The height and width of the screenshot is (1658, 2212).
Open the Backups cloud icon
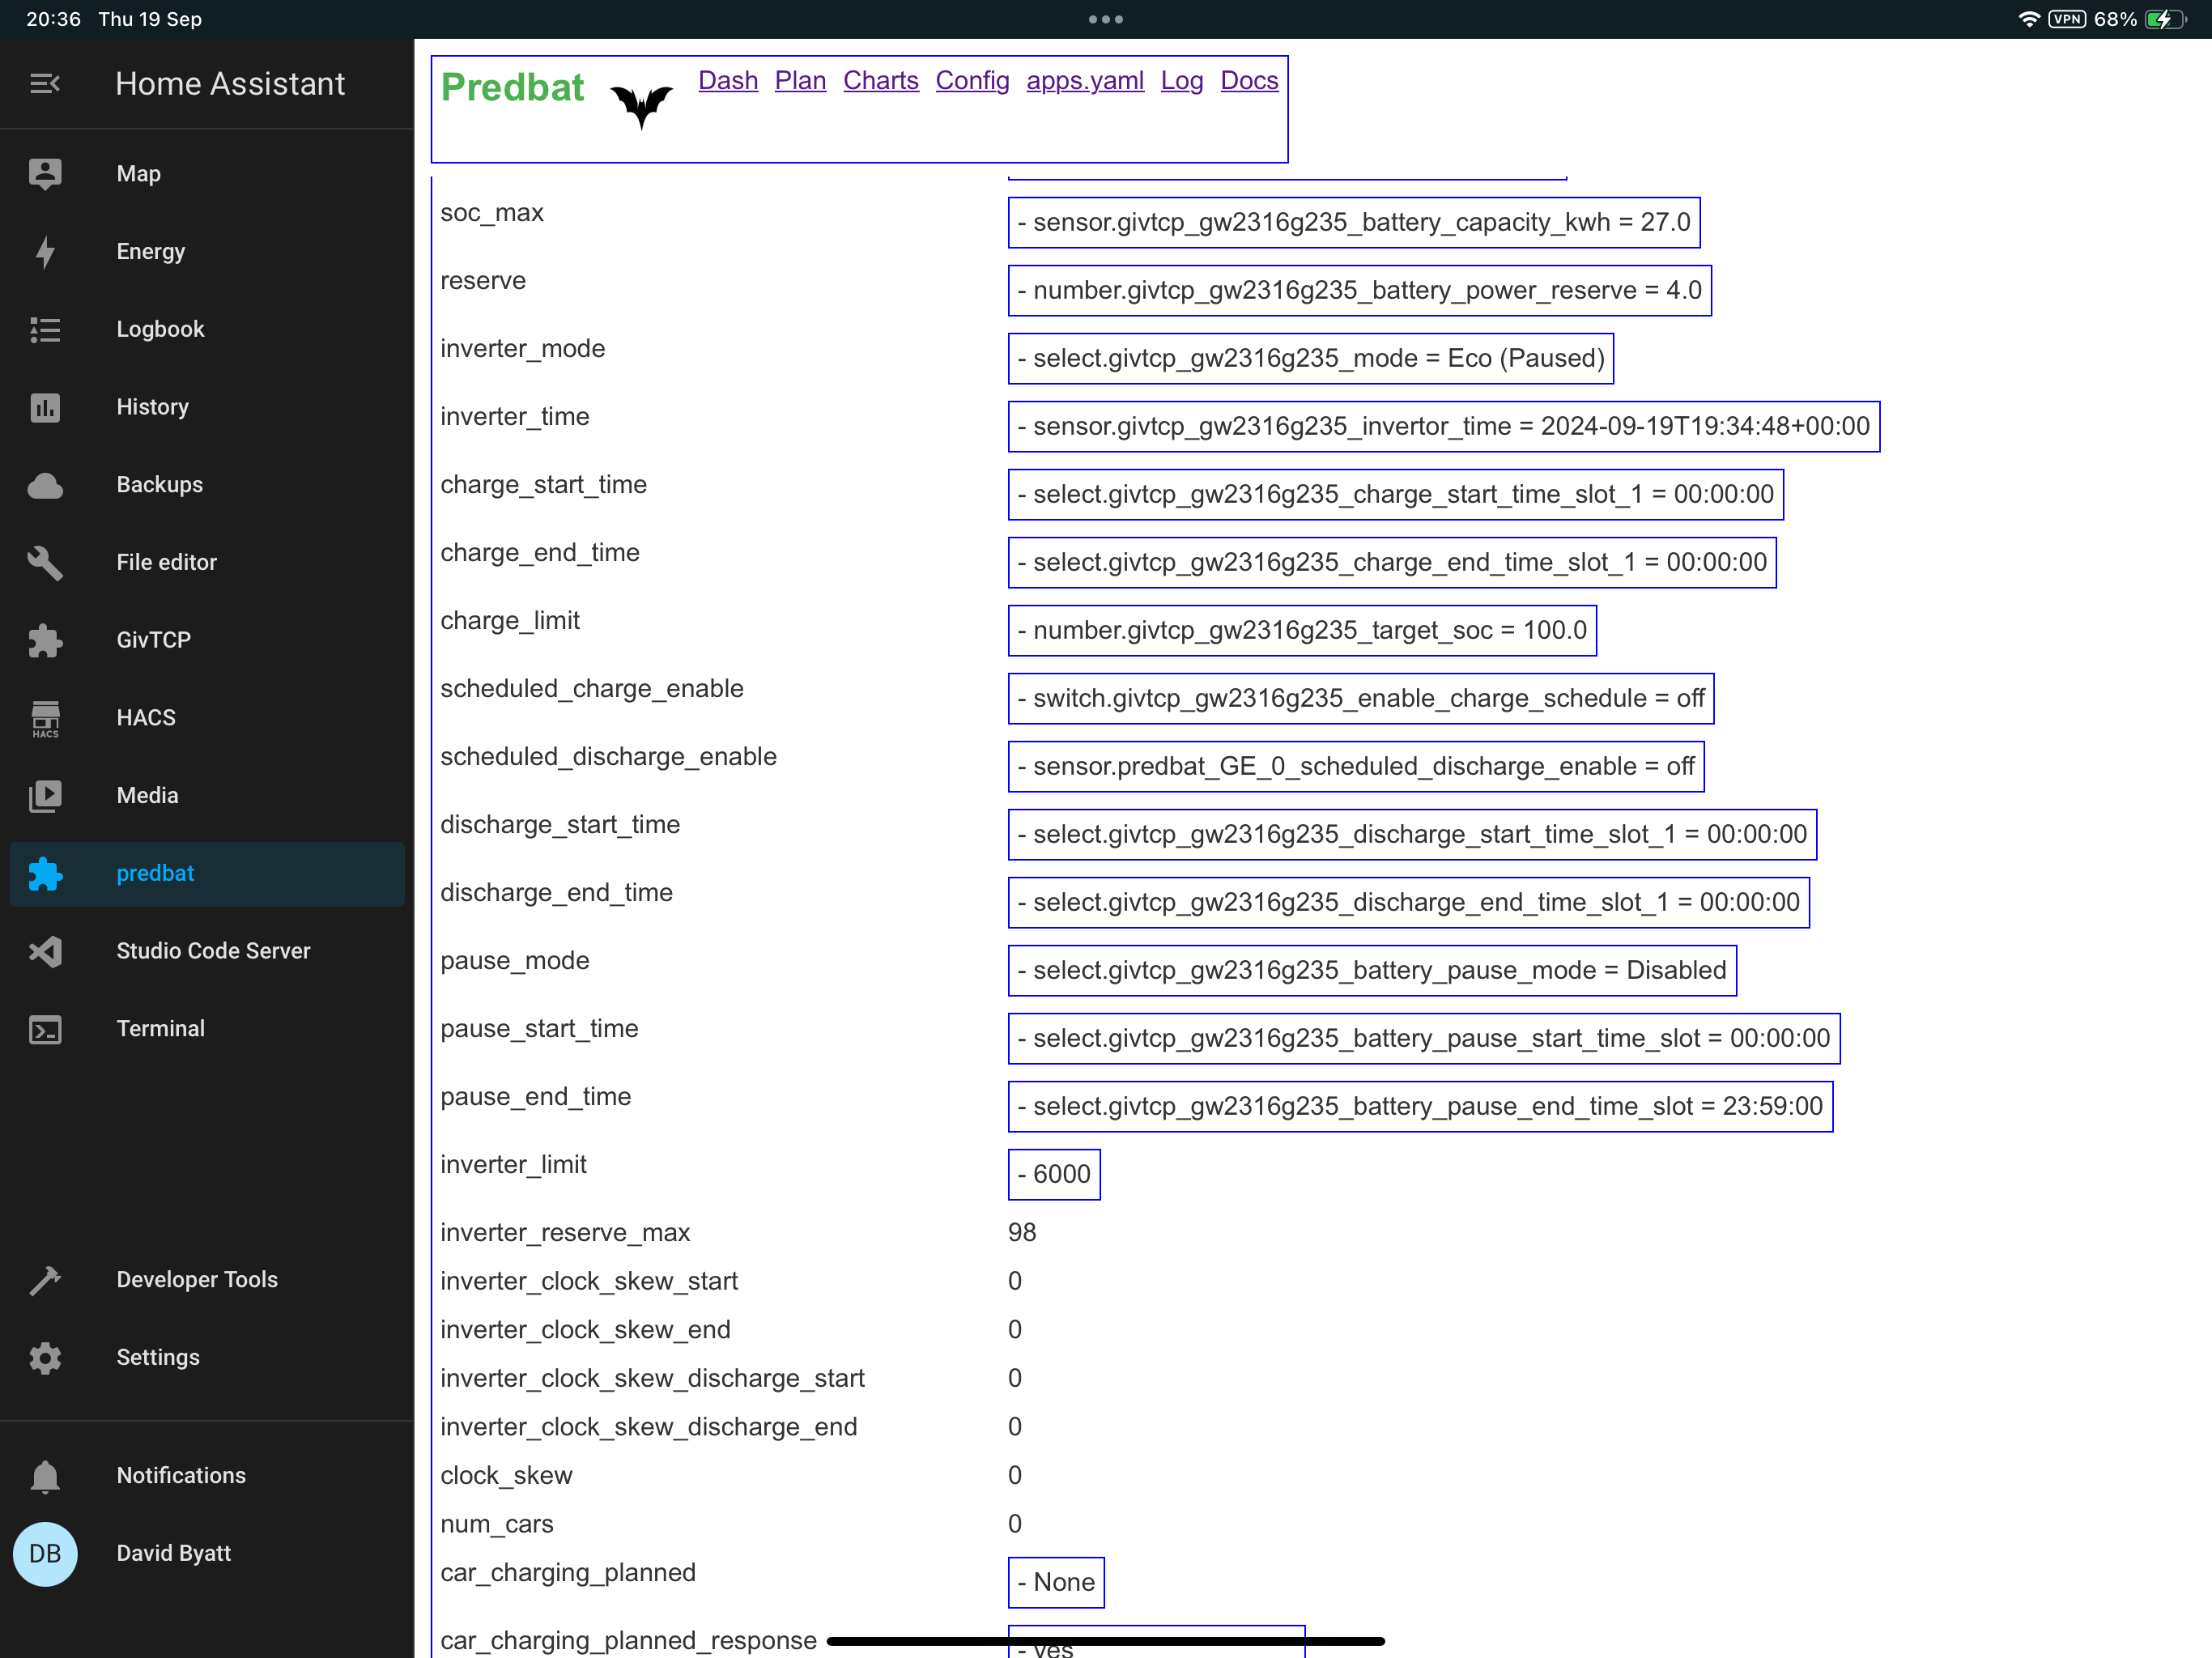click(45, 485)
